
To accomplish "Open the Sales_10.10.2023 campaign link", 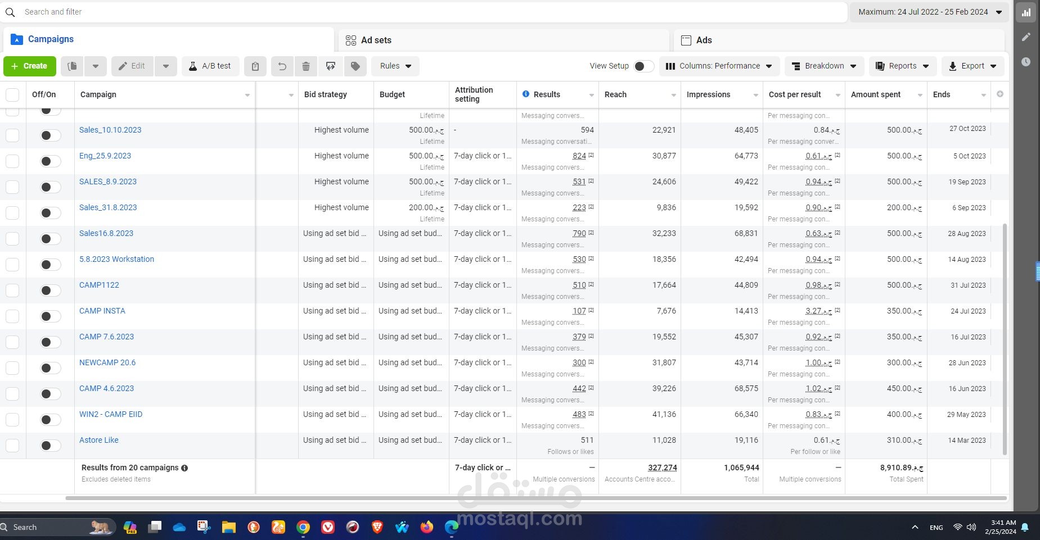I will click(x=110, y=130).
